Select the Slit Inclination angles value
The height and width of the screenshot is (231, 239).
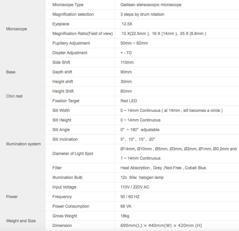click(x=138, y=139)
